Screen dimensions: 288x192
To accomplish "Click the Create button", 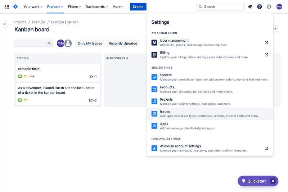I will [138, 7].
